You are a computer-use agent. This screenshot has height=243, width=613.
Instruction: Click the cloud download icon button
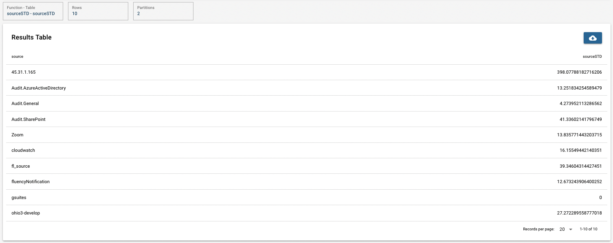coord(593,38)
